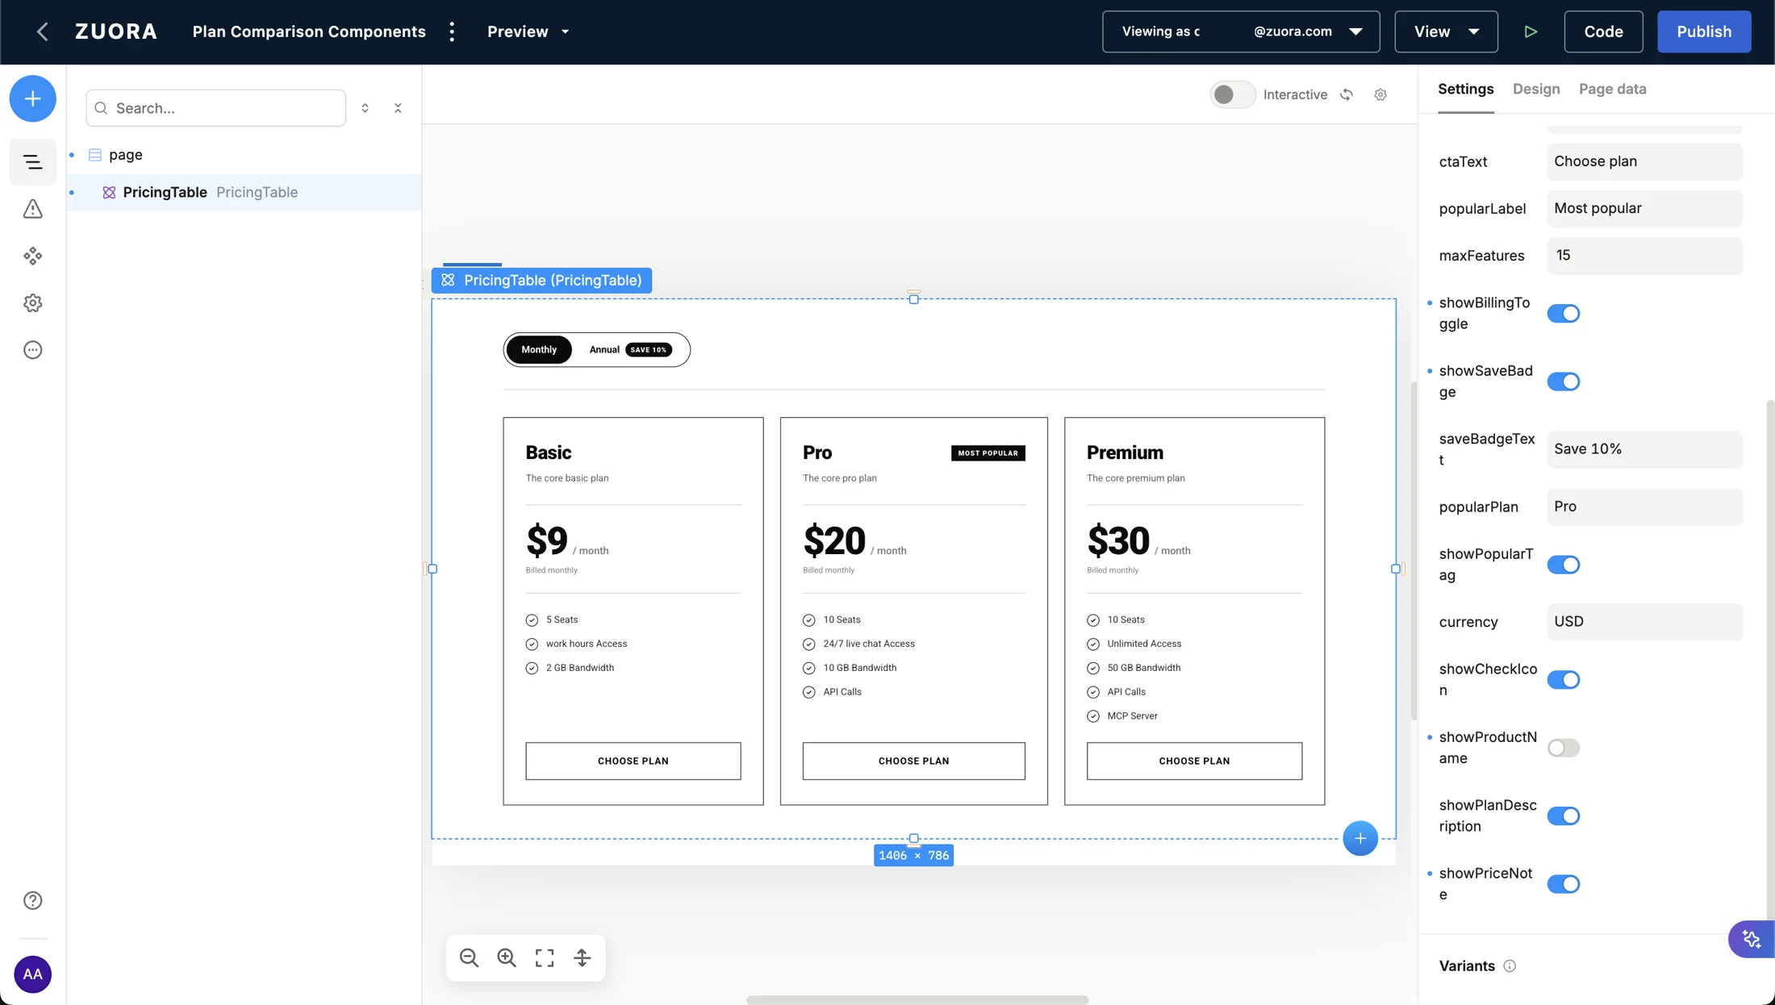Open the three-dot menu beside Plan Comparison Components

[x=452, y=31]
